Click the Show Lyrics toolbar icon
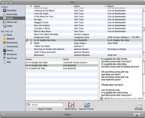The height and width of the screenshot is (118, 145). 71,105
